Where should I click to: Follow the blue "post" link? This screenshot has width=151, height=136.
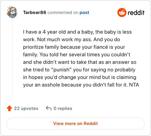pyautogui.click(x=85, y=12)
